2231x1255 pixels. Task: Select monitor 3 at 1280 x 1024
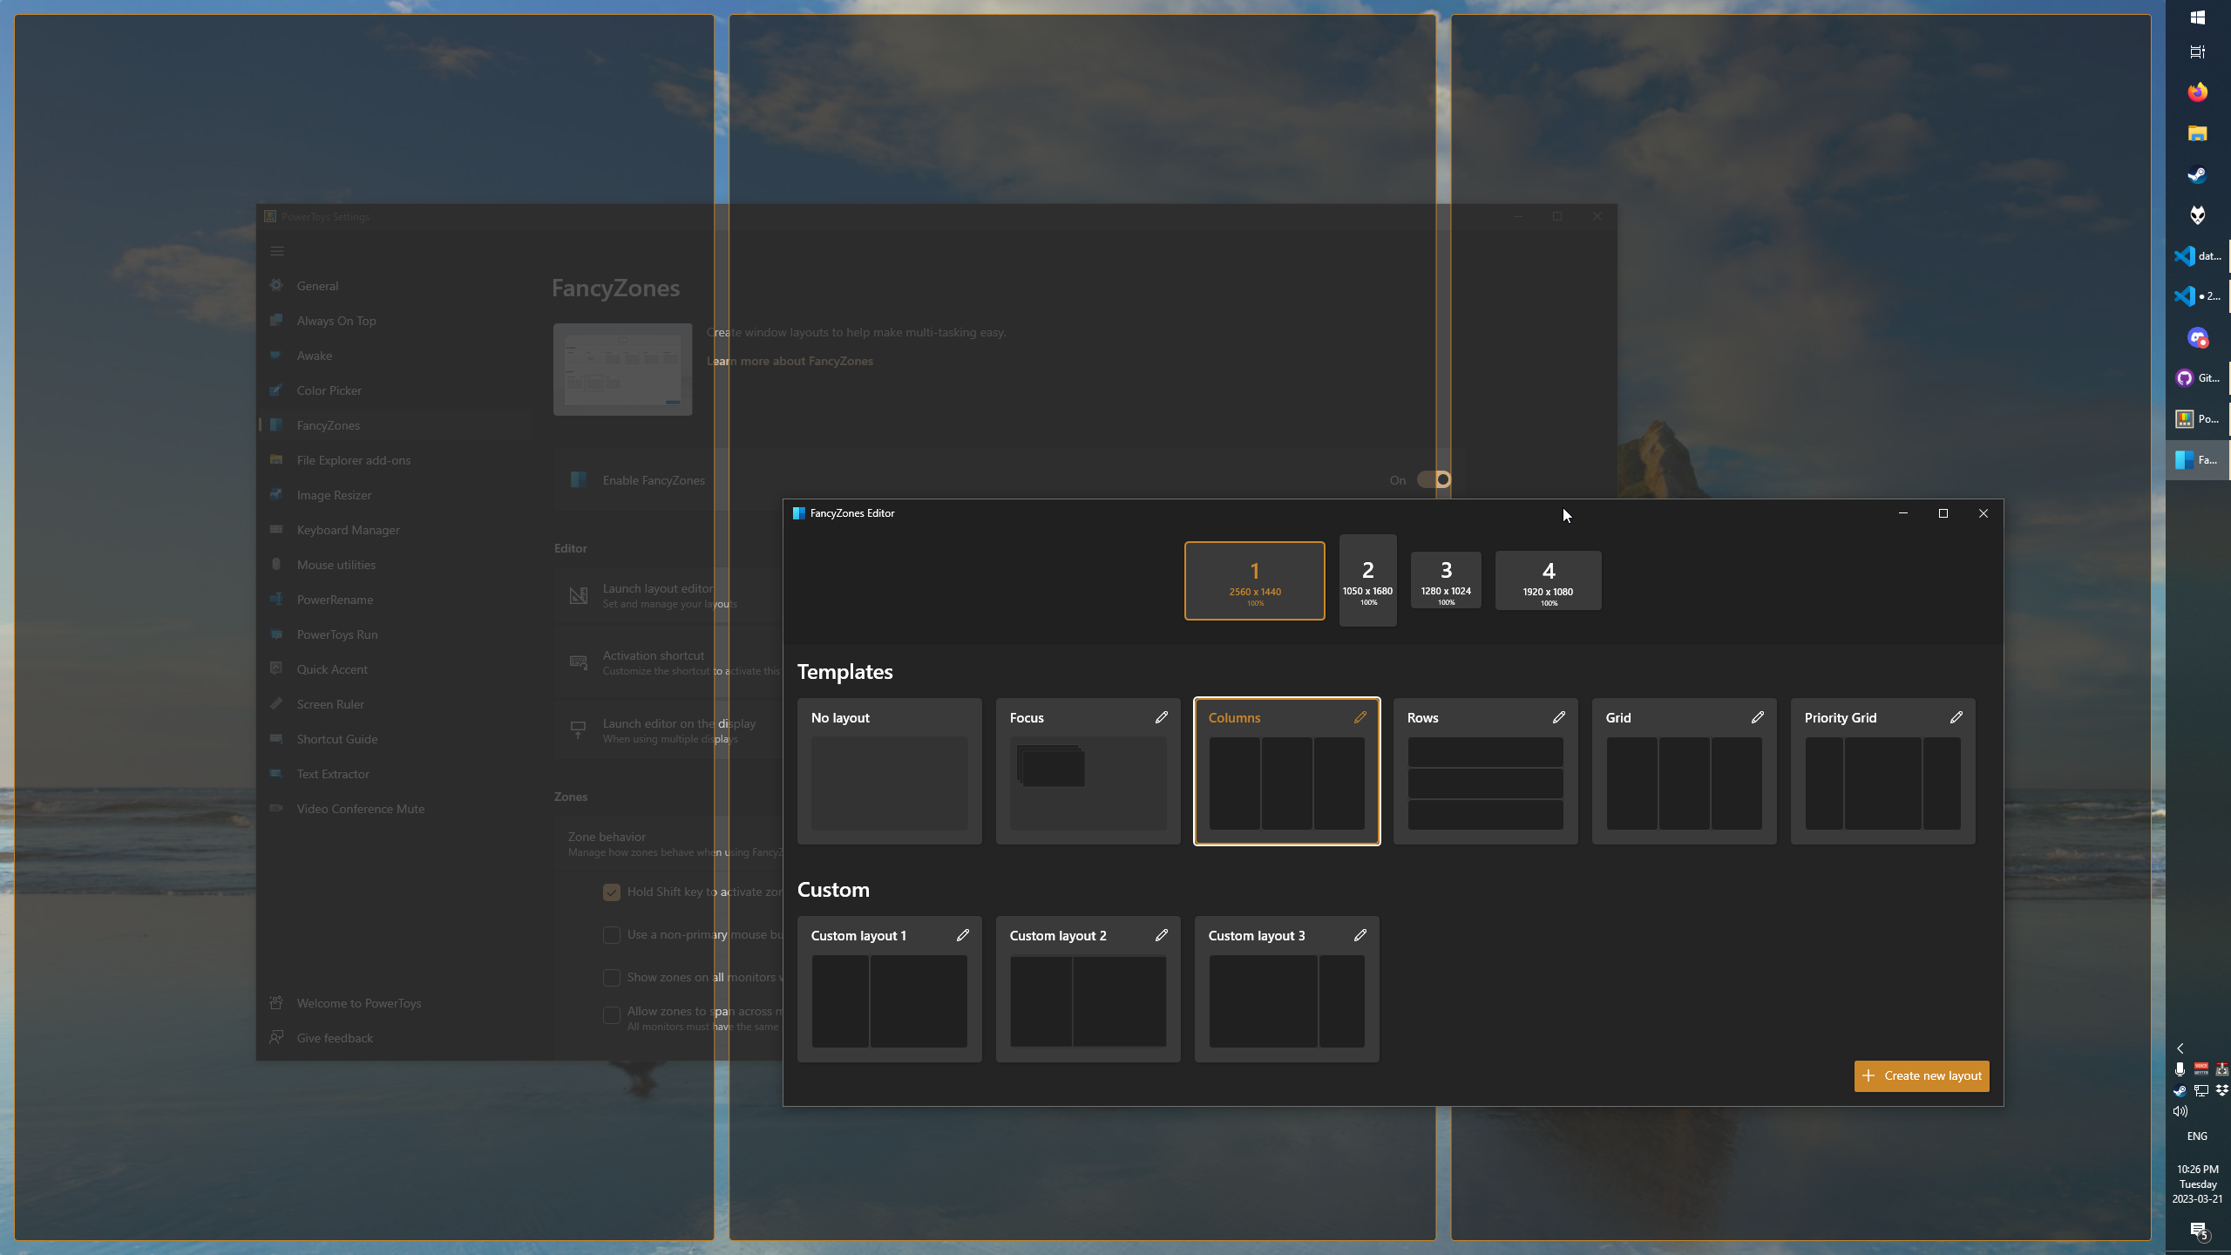[1446, 580]
